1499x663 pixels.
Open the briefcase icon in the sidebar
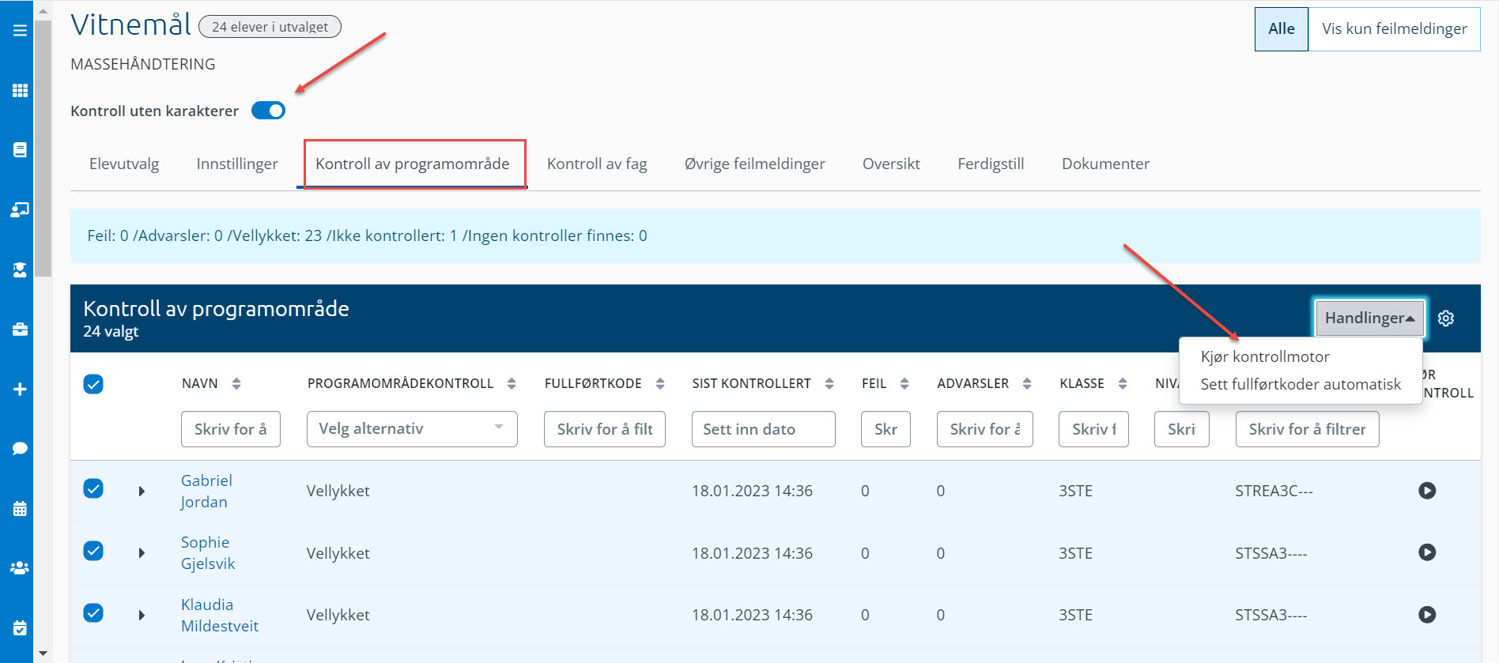(x=20, y=330)
